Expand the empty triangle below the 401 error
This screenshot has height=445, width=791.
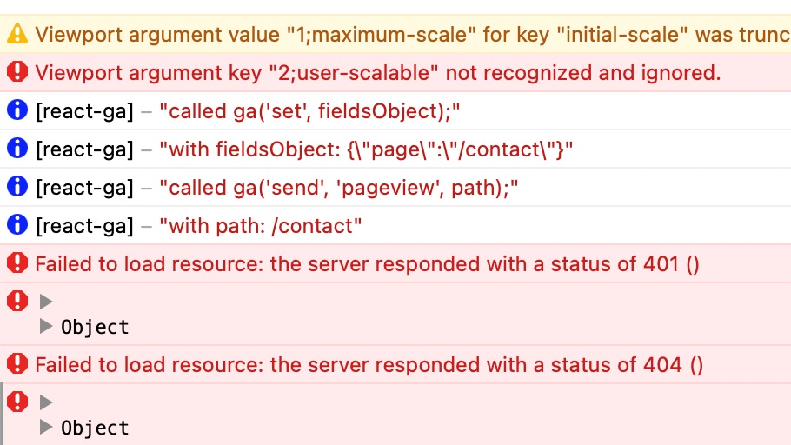(x=46, y=302)
